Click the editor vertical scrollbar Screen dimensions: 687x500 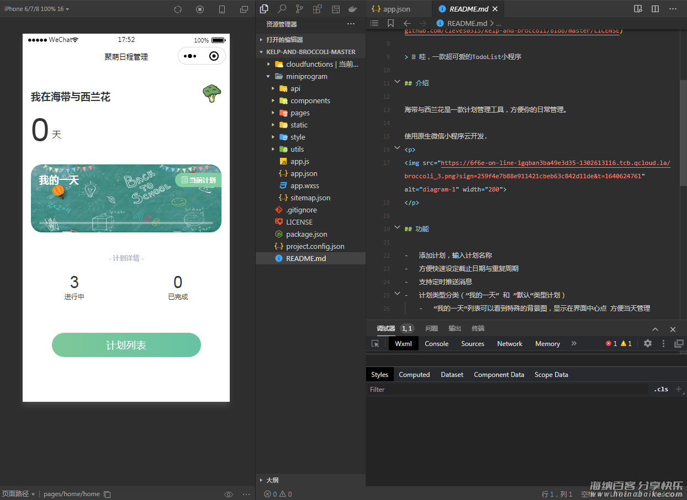click(x=683, y=132)
